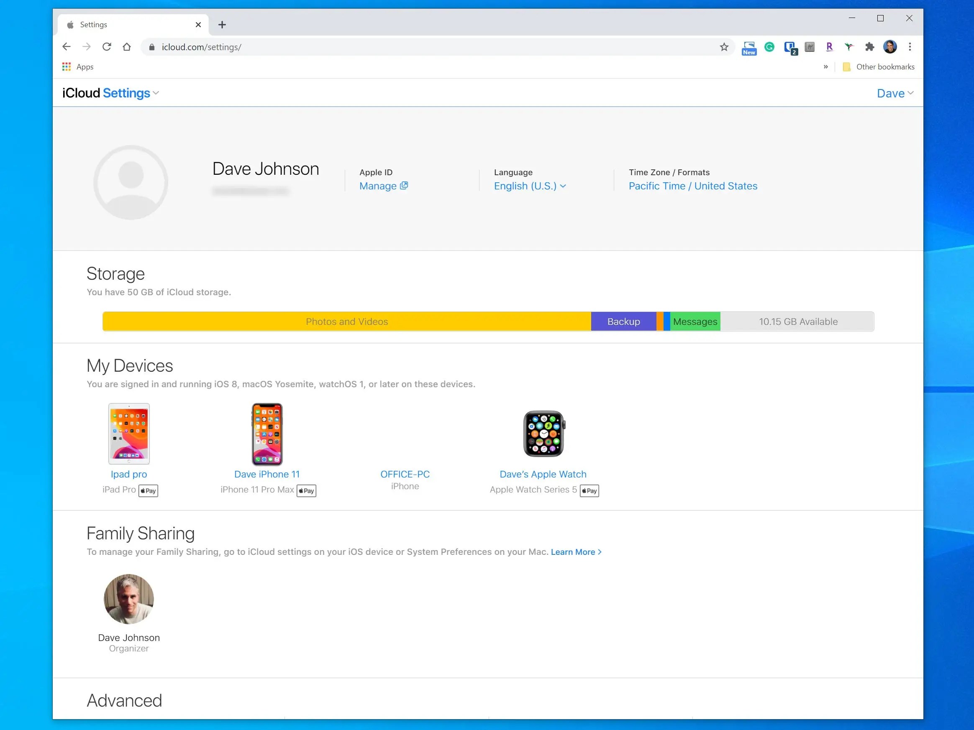Click the Apple Pay badge next to Ipad pro
The image size is (974, 730).
[x=148, y=490]
